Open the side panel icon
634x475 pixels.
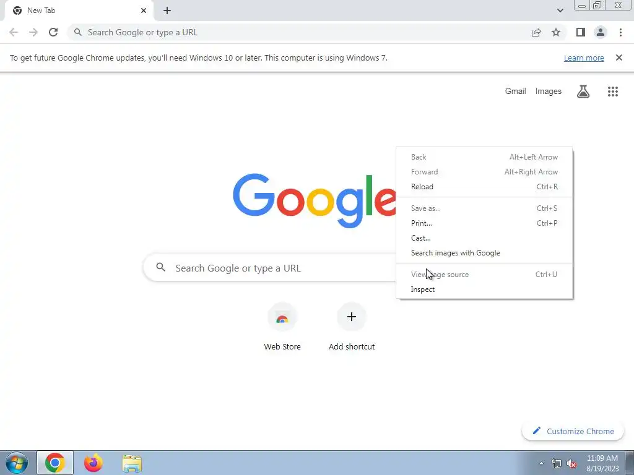[581, 32]
